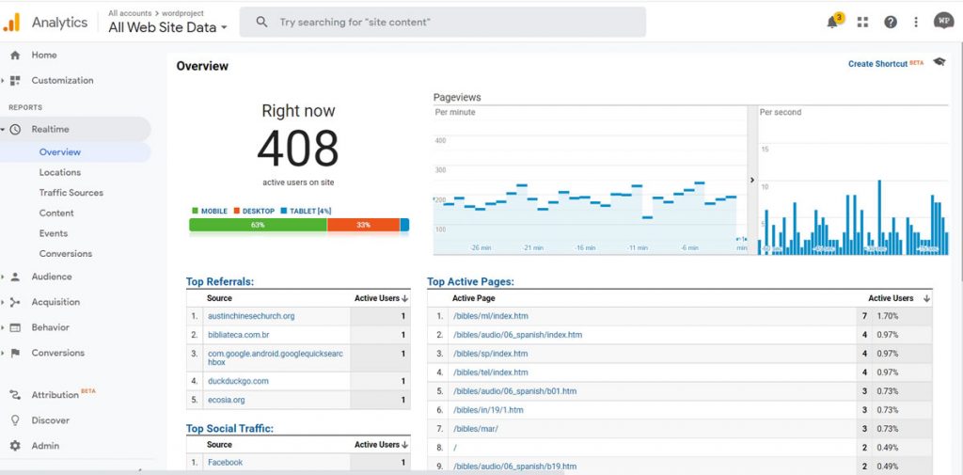Expand the Acquisition reports section
Screen dimensions: 963x475
(x=55, y=302)
